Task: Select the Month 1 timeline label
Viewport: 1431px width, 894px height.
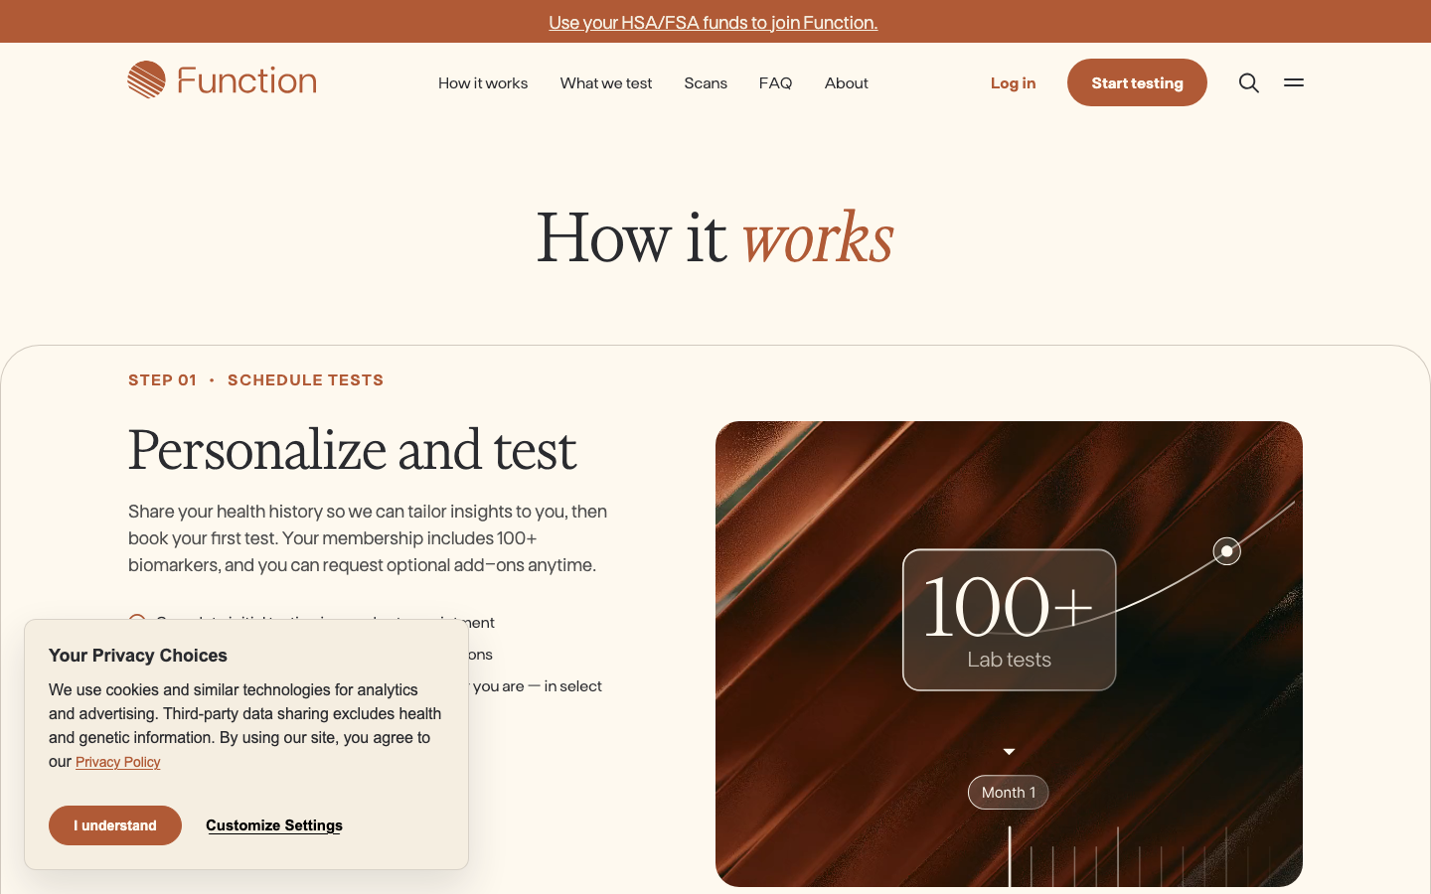Action: 1009,793
